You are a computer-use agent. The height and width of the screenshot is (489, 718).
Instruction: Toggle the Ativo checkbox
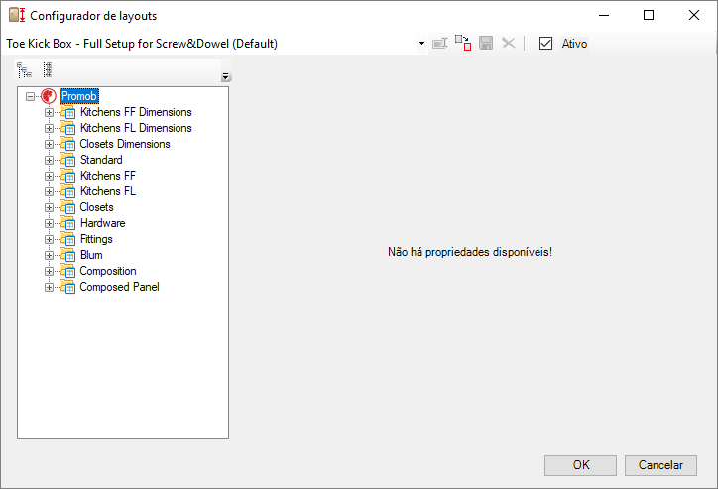click(x=545, y=44)
